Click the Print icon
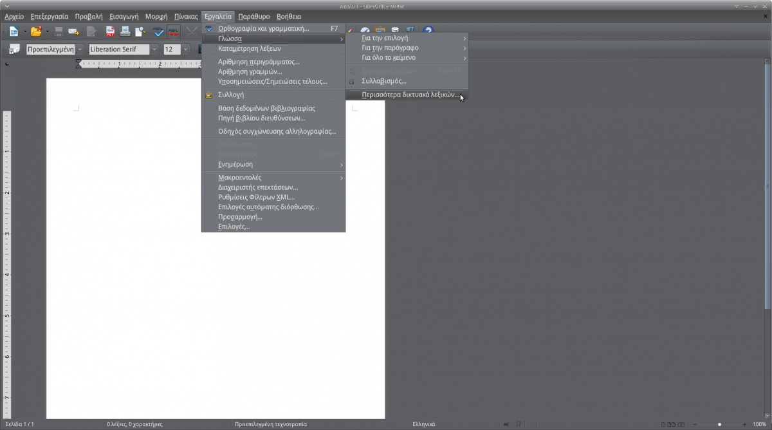Screen dimensions: 772x430 click(125, 31)
